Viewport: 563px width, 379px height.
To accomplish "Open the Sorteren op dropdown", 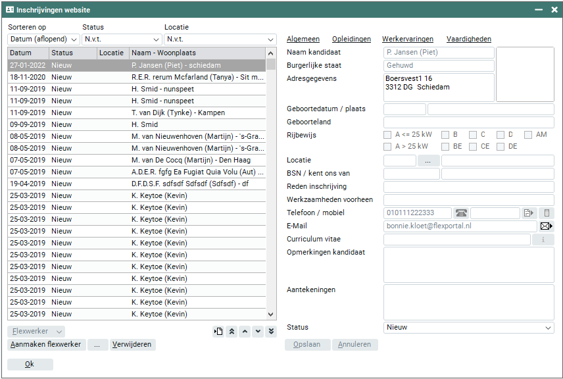I will pos(43,39).
